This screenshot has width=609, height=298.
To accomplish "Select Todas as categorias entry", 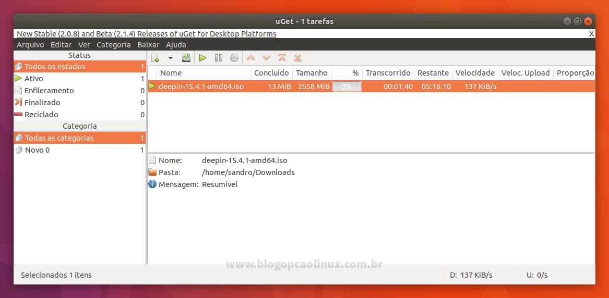I will point(80,138).
